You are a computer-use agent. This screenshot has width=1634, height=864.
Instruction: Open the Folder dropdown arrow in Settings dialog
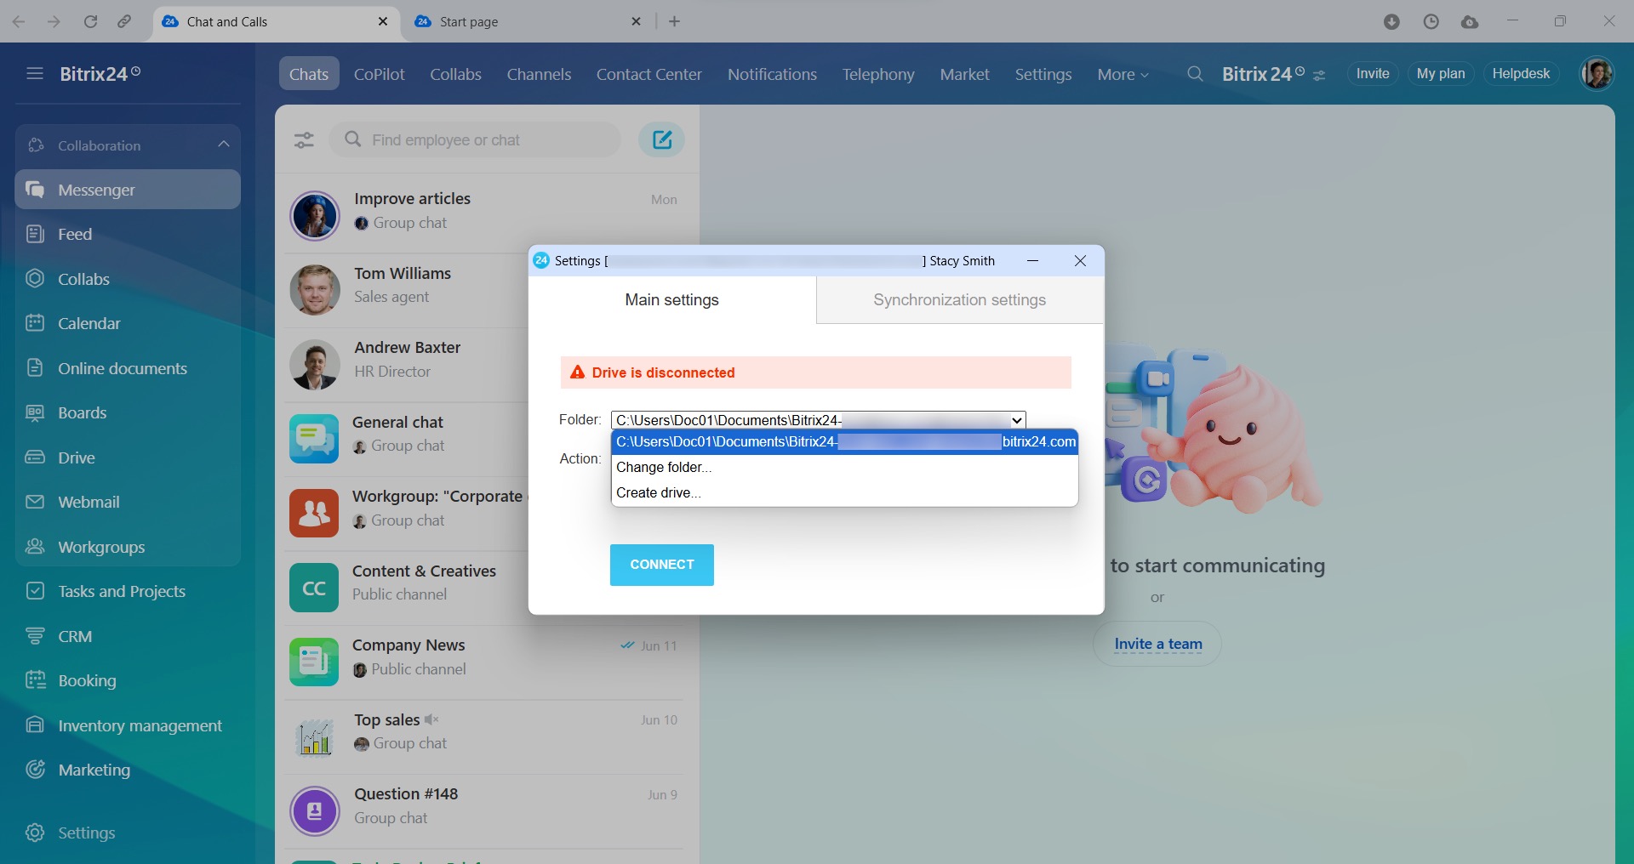pyautogui.click(x=1017, y=420)
